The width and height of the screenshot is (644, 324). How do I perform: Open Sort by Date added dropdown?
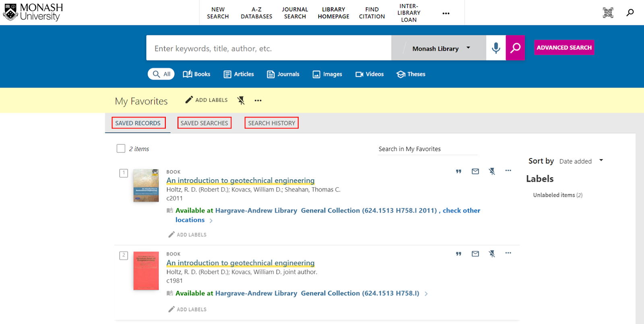click(x=581, y=161)
